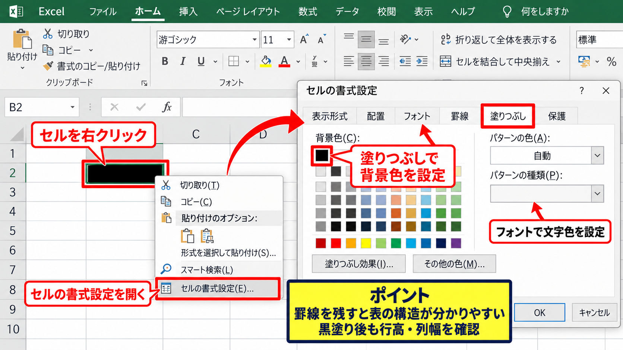The width and height of the screenshot is (623, 350).
Task: Click the phonetic guide (ルビ) icon
Action: 315,61
